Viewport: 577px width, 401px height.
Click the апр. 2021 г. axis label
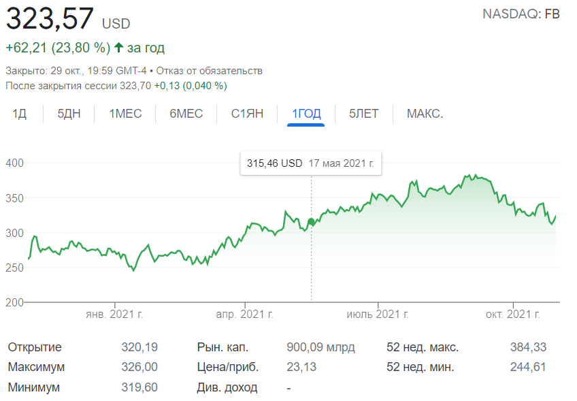pos(245,315)
